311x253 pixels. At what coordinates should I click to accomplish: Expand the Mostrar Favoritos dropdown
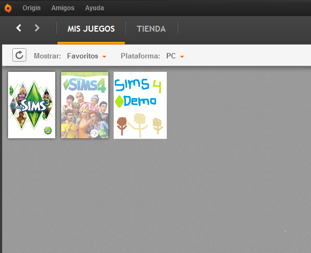coord(87,56)
